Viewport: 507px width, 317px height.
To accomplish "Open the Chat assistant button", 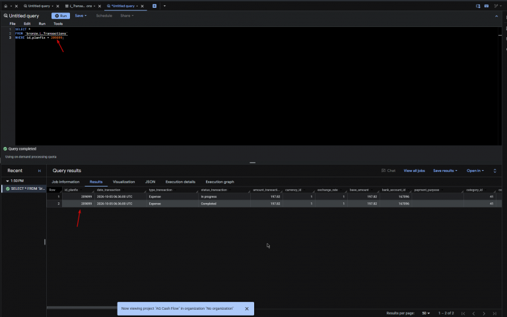I will (x=388, y=171).
